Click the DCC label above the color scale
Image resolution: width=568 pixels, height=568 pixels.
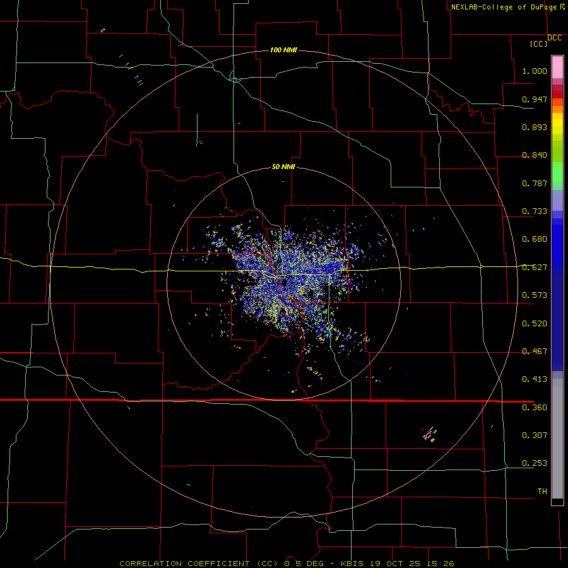[555, 38]
